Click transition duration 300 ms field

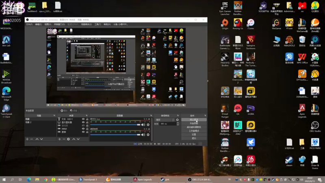pos(168,124)
